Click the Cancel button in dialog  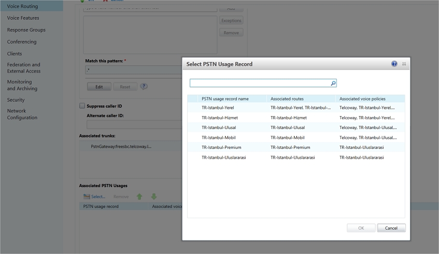coord(391,228)
